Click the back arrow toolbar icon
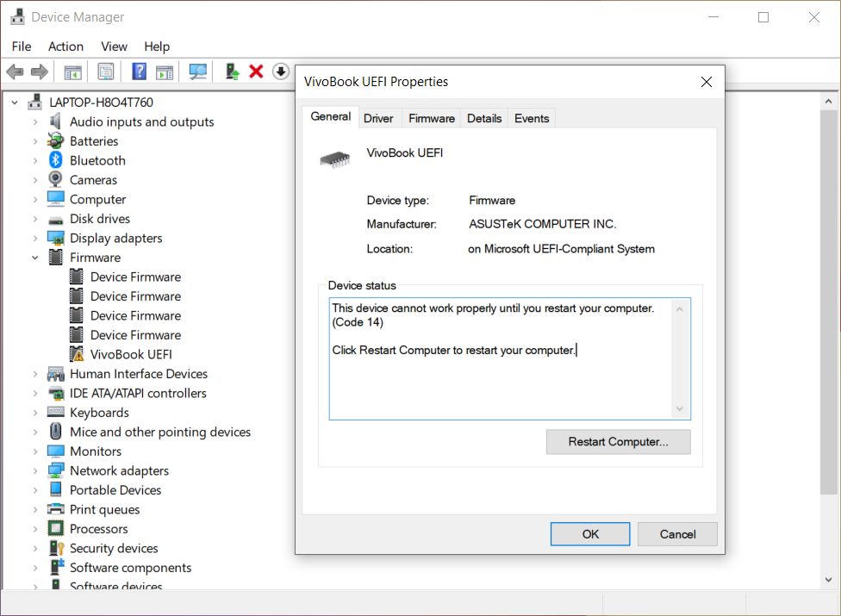Screen dimensions: 841x616 (x=15, y=72)
